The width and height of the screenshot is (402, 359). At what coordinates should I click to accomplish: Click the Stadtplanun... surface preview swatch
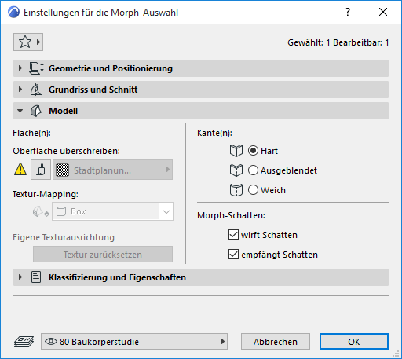pyautogui.click(x=62, y=170)
